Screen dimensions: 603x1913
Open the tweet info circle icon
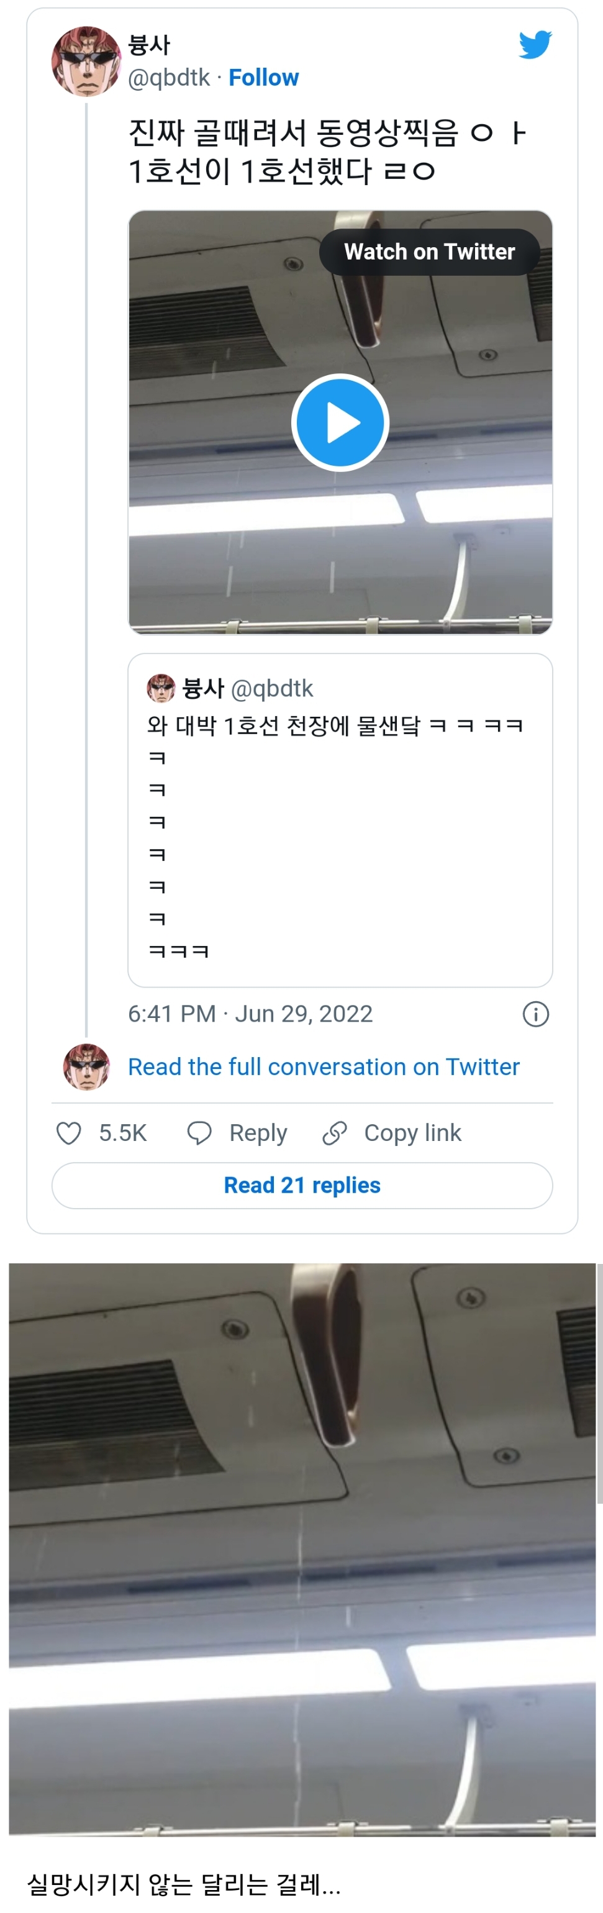(x=535, y=1014)
